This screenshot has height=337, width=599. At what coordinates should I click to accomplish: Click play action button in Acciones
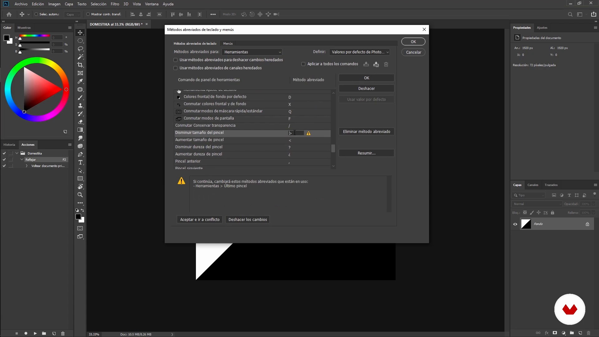pyautogui.click(x=35, y=334)
